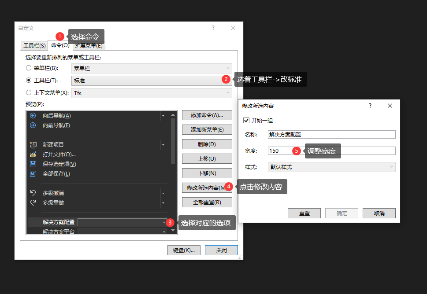Click the 修改所选内容(M) button
This screenshot has width=427, height=294.
pyautogui.click(x=207, y=187)
